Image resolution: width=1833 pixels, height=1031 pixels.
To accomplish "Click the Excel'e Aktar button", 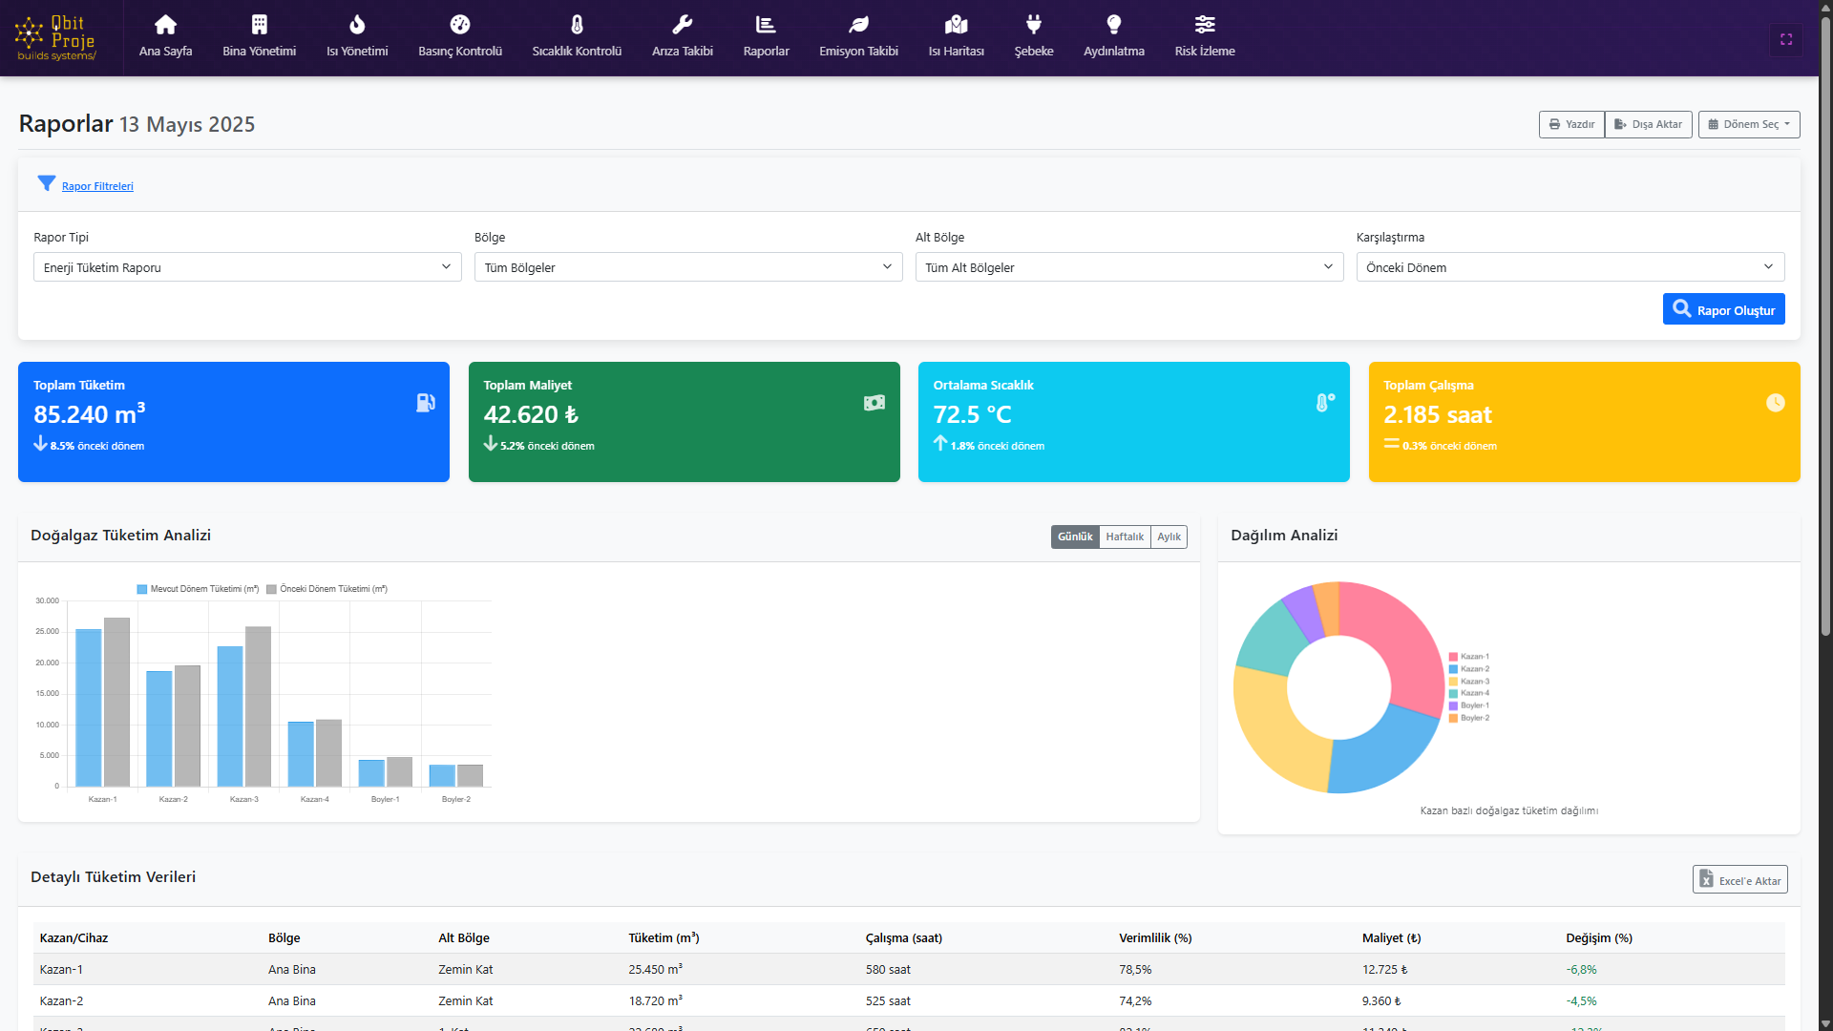I will (1739, 880).
